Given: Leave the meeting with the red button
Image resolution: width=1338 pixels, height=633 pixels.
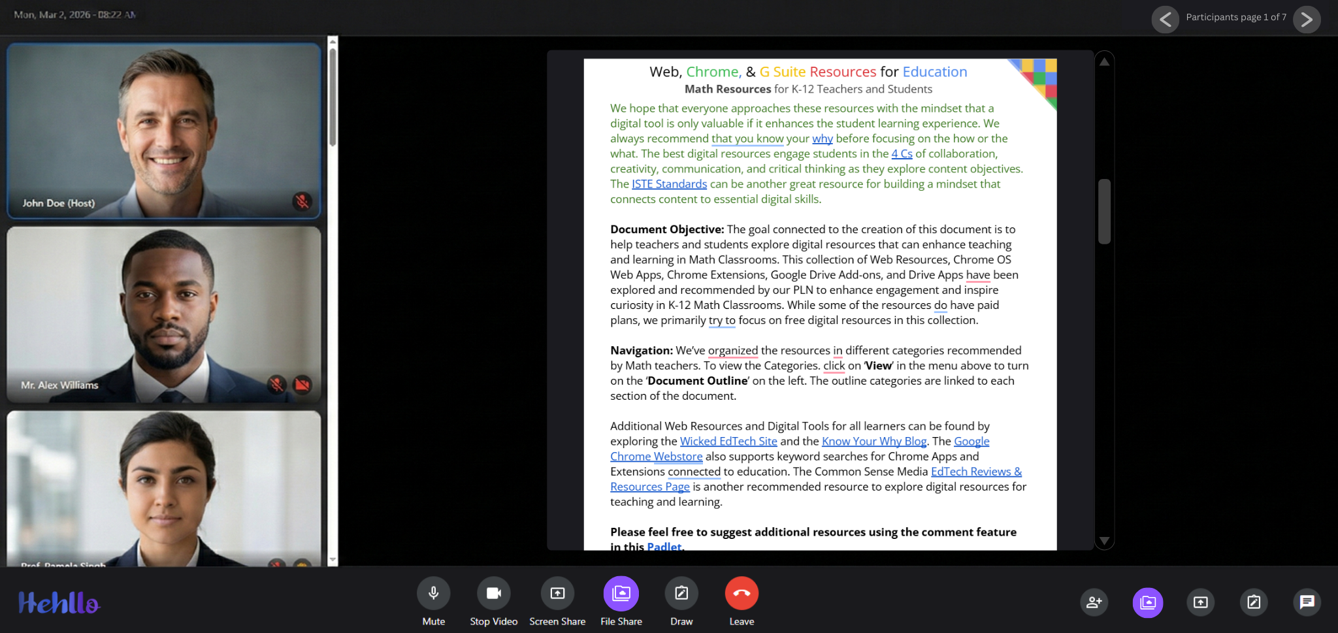Looking at the screenshot, I should point(742,593).
